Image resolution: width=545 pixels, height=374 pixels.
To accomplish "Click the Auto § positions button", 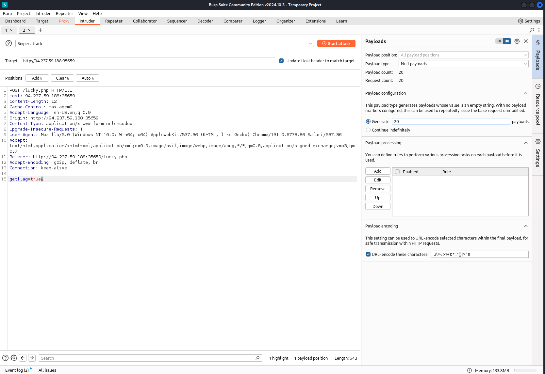I will [x=88, y=78].
